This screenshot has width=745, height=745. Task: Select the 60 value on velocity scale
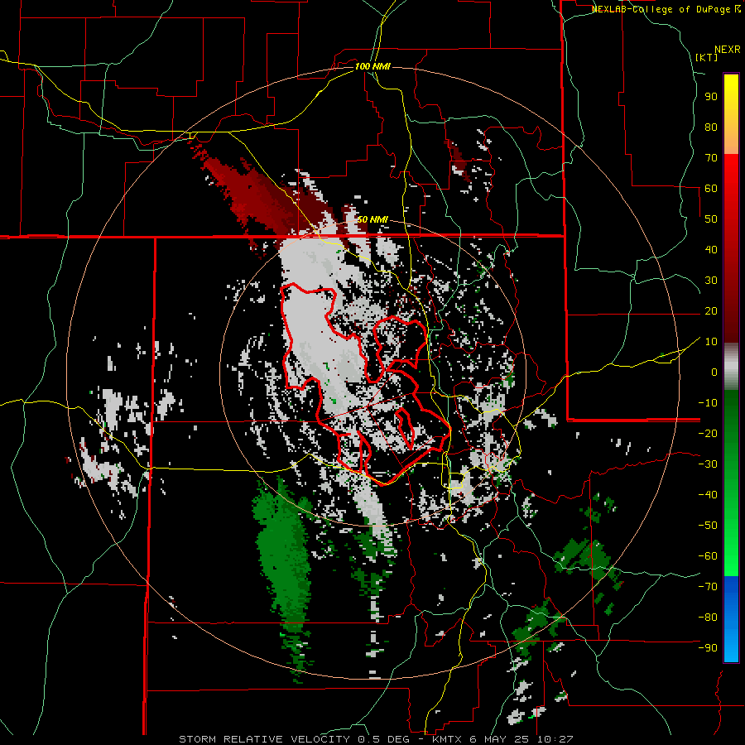(x=711, y=188)
